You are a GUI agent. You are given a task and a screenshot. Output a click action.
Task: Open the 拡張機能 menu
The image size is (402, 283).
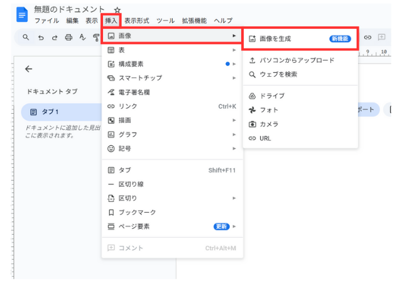194,21
